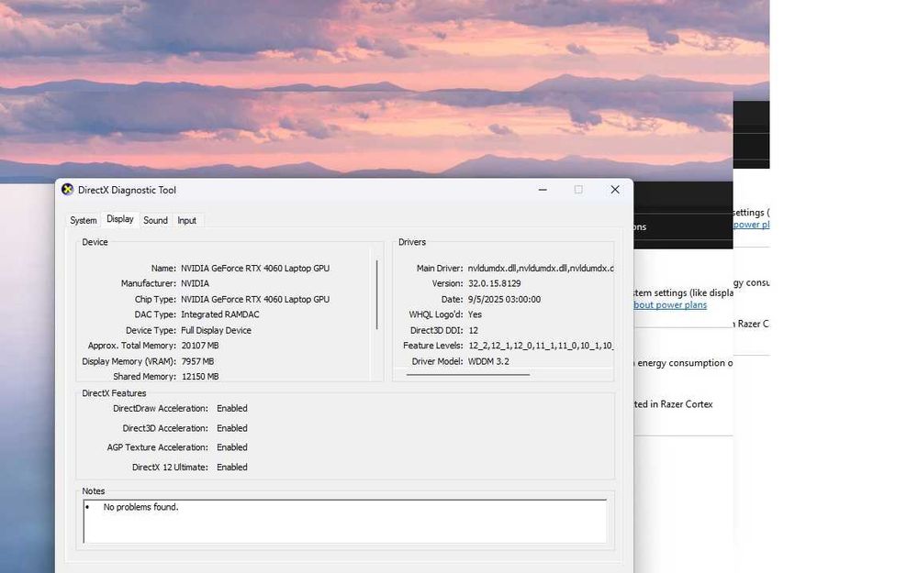The height and width of the screenshot is (573, 918).
Task: Click driver Date value '9/5/2025 03:00:00'
Action: click(504, 300)
